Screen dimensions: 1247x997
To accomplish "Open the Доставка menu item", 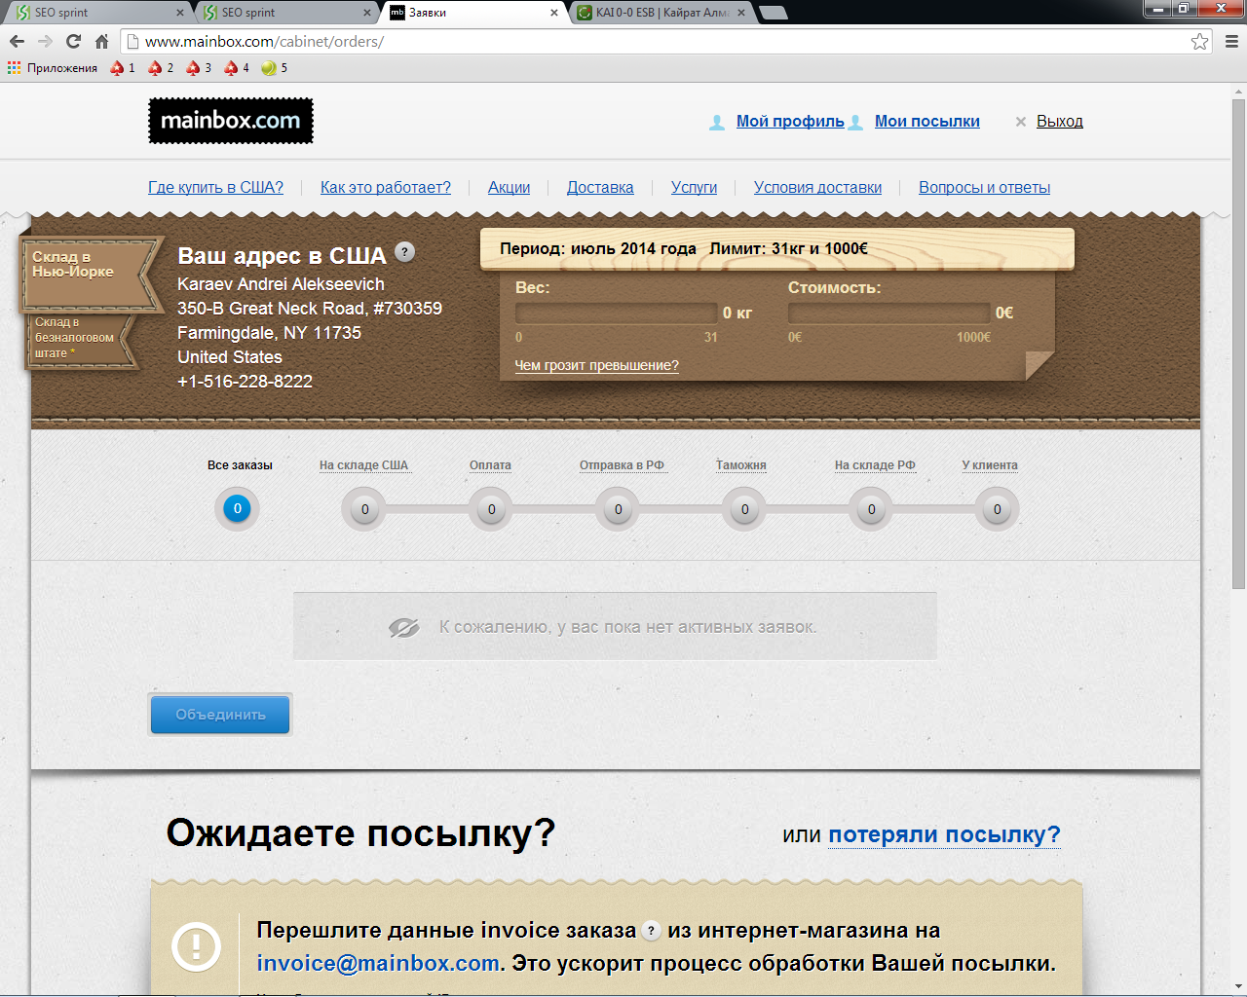I will 600,188.
